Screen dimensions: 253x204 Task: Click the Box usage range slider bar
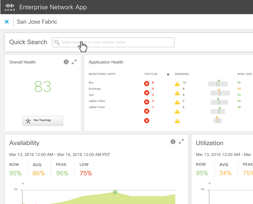click(218, 83)
